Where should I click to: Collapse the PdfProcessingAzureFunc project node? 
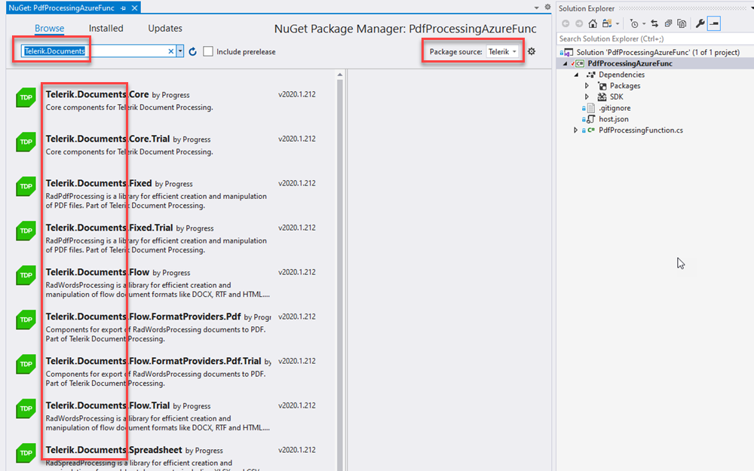(565, 63)
